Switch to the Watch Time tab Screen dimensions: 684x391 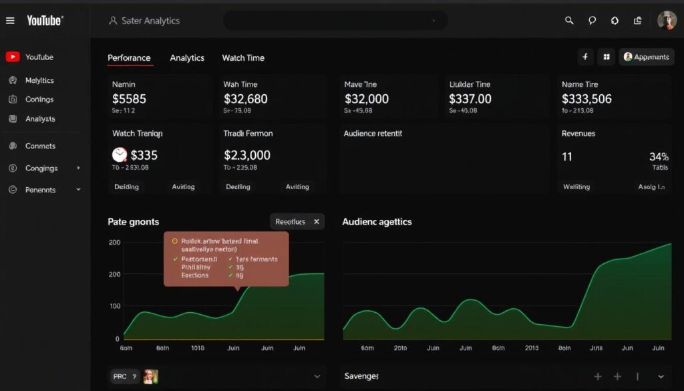[x=243, y=58]
